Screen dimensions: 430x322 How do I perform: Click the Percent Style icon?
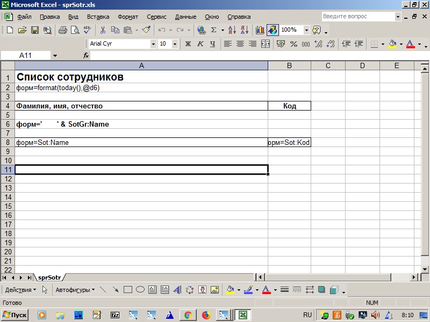point(293,44)
